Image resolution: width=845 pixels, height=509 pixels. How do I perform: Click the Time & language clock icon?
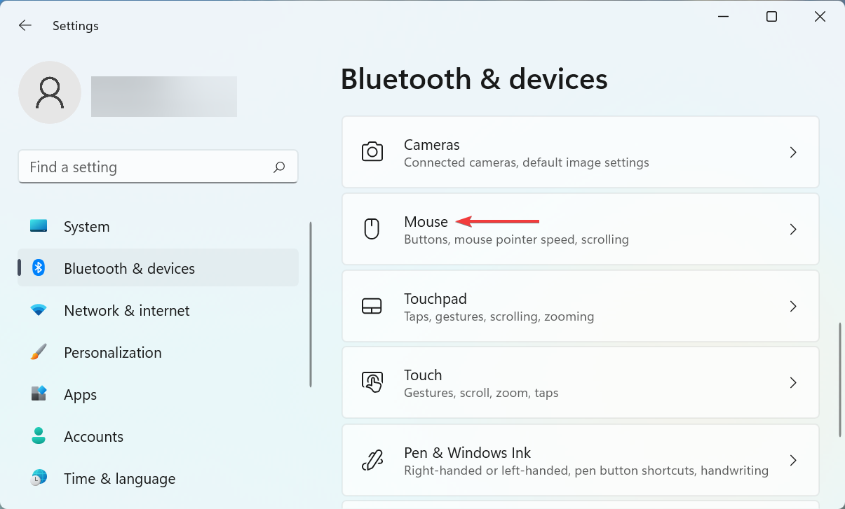[x=37, y=478]
